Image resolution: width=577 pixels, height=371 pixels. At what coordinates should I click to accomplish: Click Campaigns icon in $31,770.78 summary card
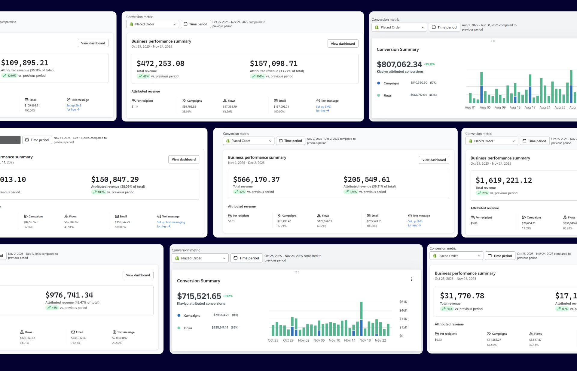point(489,334)
